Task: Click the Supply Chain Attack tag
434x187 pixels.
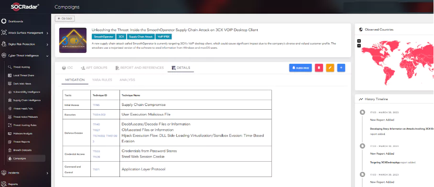Action: pyautogui.click(x=141, y=36)
